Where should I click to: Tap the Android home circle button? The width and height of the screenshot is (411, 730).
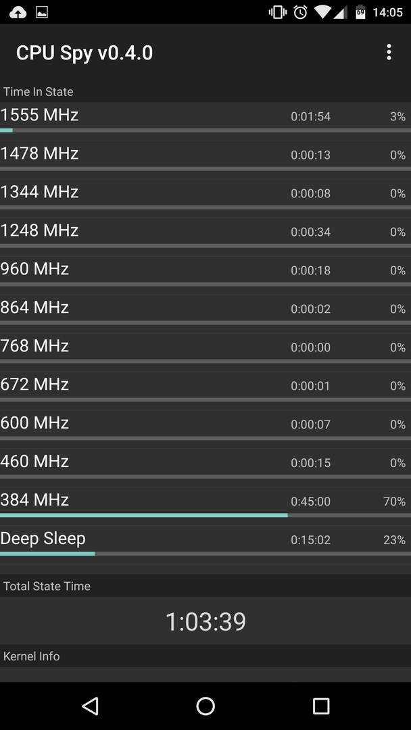pos(205,706)
